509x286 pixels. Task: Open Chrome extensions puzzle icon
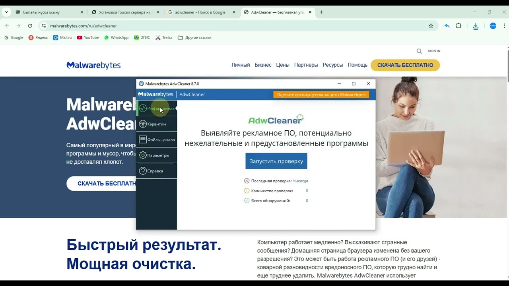458,26
